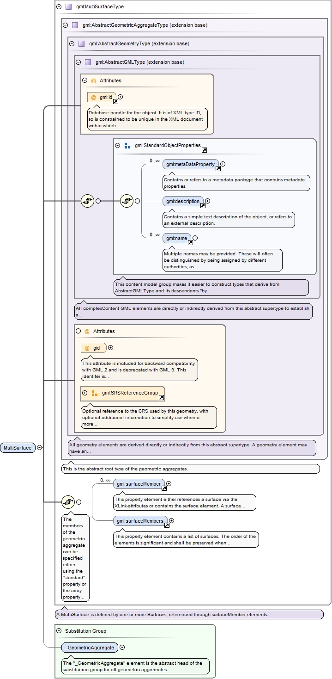This screenshot has height=679, width=332.
Task: Click 'Optional reference to the CRS' annotation
Action: 149,417
